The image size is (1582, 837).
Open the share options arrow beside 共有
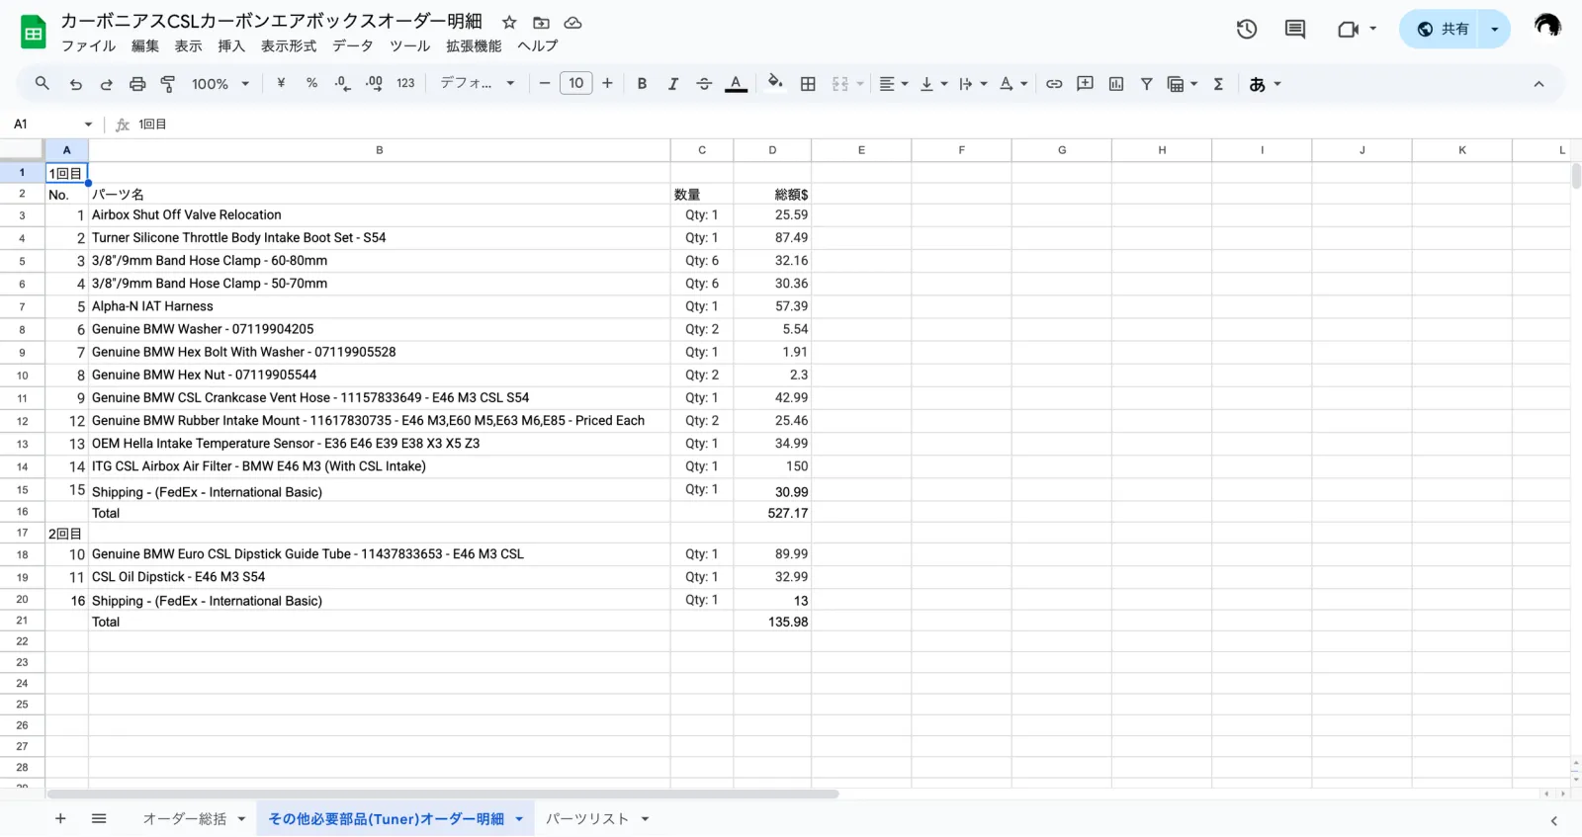(x=1494, y=29)
